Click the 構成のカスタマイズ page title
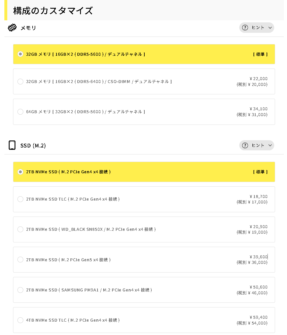The image size is (287, 335). [53, 11]
